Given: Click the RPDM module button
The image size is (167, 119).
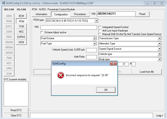Looking at the screenshot, I should [x=9, y=47].
